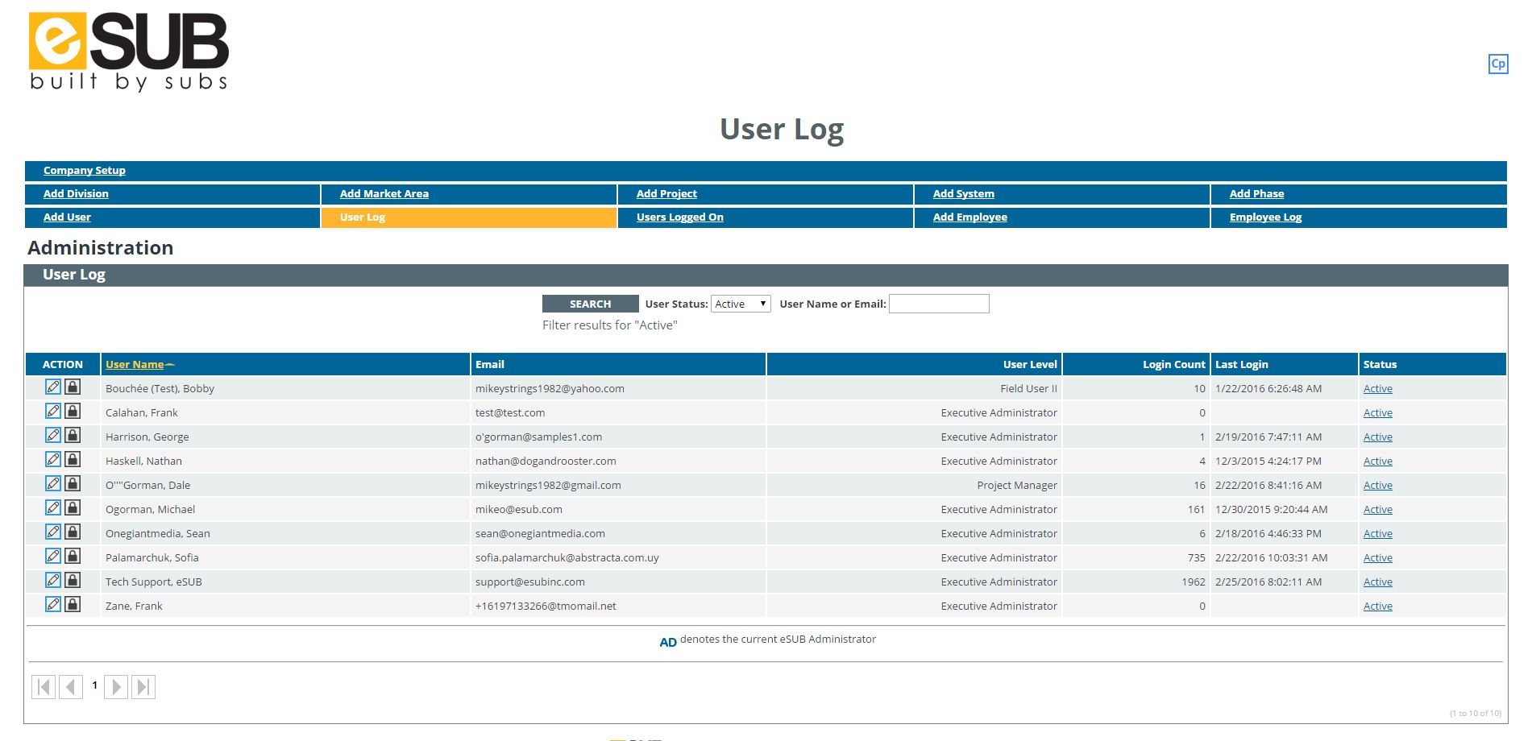Click Active status for Palamarchuk, Sofia
Image resolution: width=1532 pixels, height=741 pixels.
click(1378, 557)
